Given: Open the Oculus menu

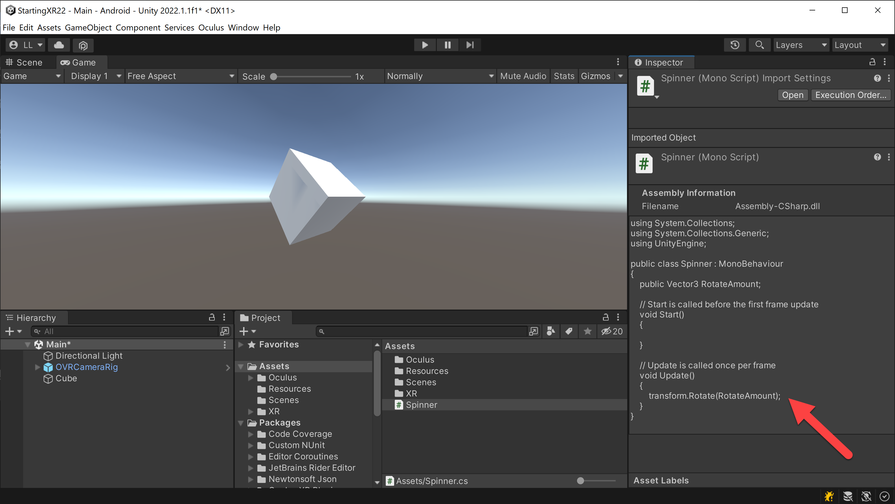Looking at the screenshot, I should click(211, 27).
